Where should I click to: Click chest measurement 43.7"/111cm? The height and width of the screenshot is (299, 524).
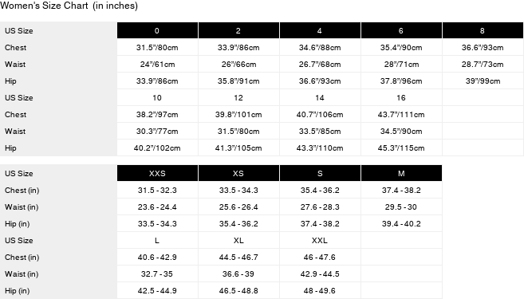pyautogui.click(x=401, y=114)
